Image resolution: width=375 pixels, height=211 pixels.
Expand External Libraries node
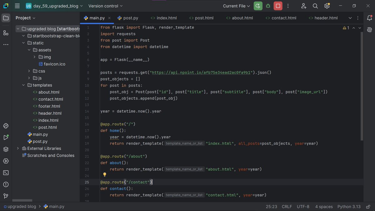click(x=18, y=148)
